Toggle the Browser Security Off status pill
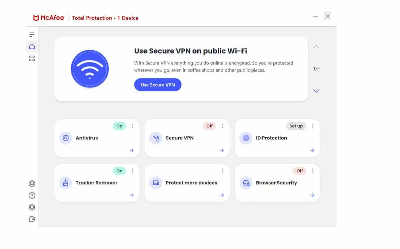 tap(299, 171)
